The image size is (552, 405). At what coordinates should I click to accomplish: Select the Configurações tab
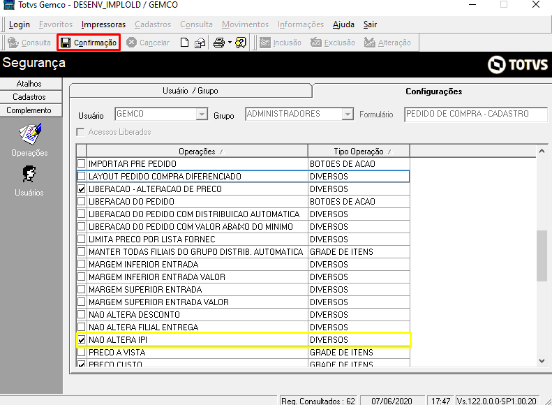tap(434, 91)
